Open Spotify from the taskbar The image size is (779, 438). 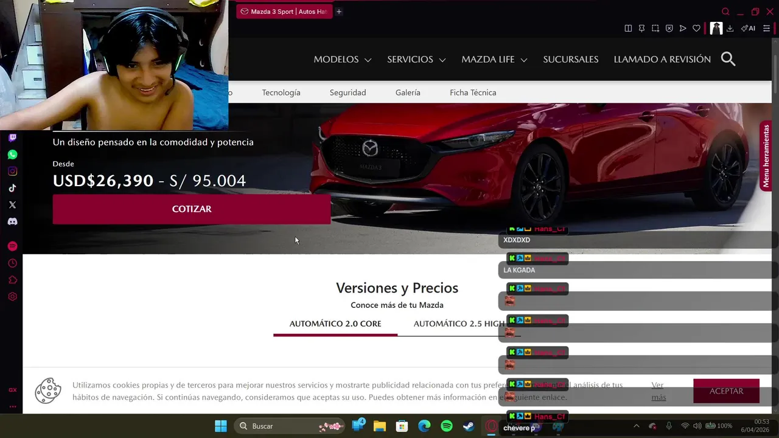pos(447,426)
